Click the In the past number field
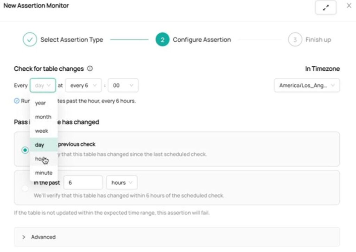 tap(83, 183)
